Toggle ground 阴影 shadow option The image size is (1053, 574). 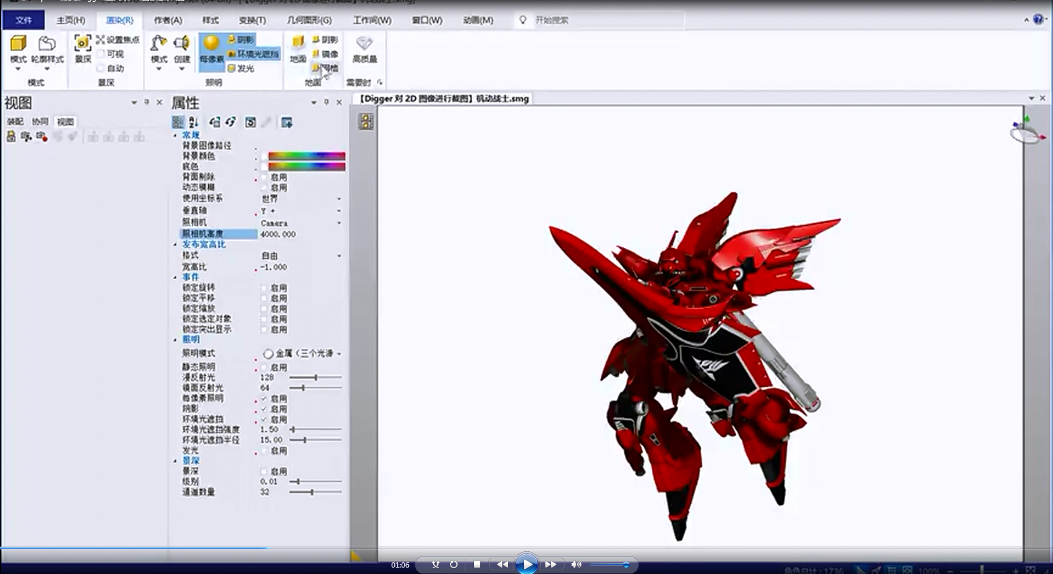pos(325,40)
